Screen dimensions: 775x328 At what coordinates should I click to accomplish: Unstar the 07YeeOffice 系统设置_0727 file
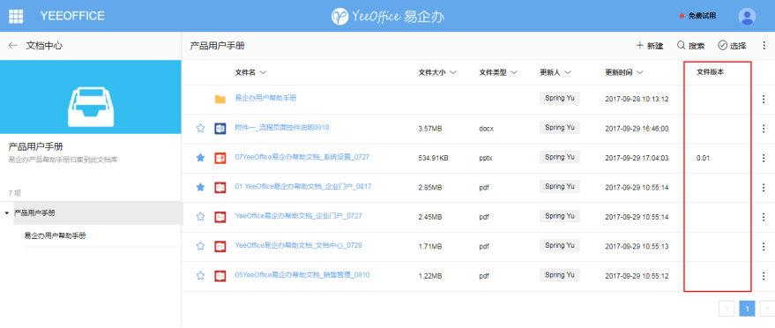tap(200, 158)
